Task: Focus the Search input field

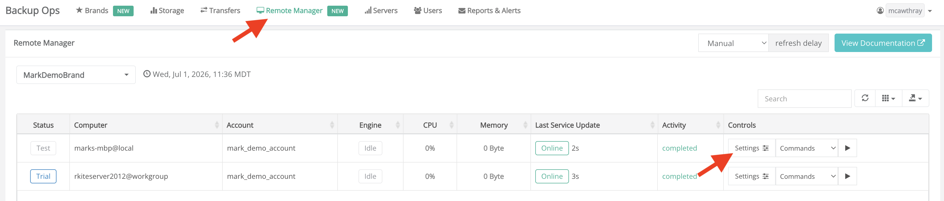Action: pos(804,99)
